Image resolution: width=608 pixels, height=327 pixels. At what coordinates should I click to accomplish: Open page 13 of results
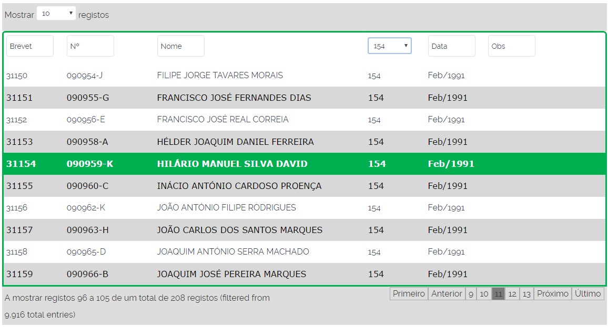(526, 294)
